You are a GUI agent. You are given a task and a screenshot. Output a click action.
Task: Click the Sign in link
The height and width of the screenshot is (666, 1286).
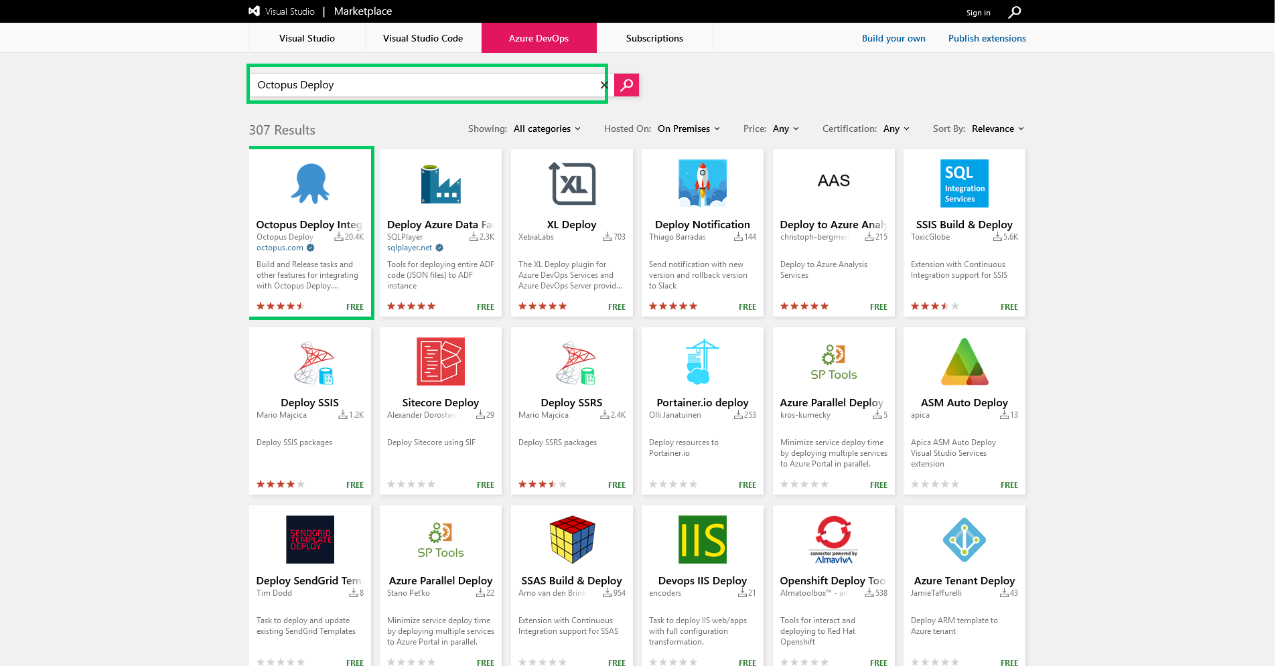click(x=978, y=13)
